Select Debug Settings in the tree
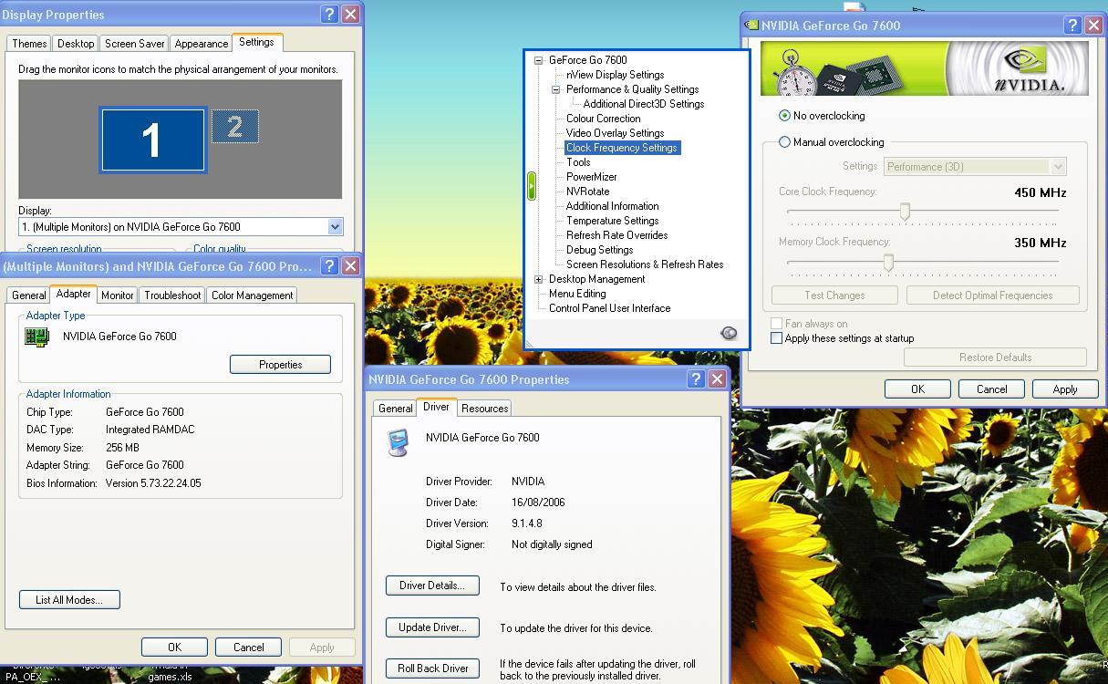Screen dimensions: 1108x684 pyautogui.click(x=599, y=250)
